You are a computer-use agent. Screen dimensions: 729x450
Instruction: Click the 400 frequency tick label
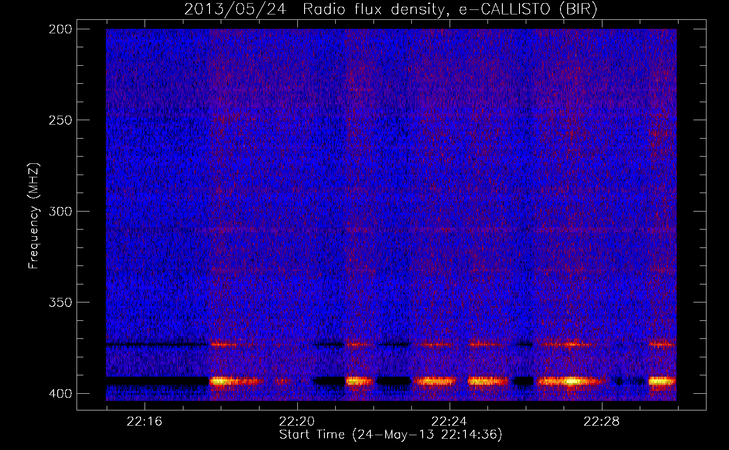coord(60,393)
